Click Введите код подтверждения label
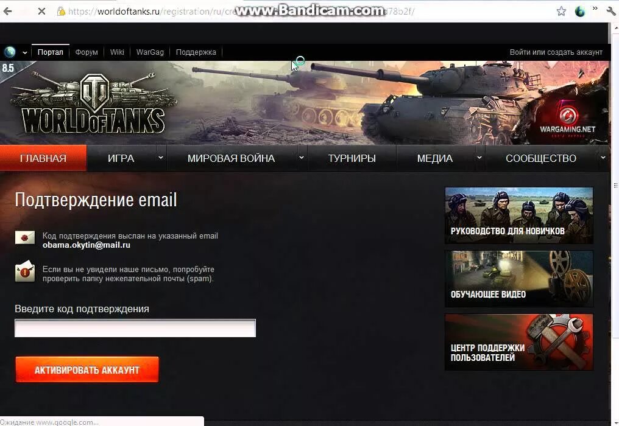The image size is (619, 426). pyautogui.click(x=82, y=309)
